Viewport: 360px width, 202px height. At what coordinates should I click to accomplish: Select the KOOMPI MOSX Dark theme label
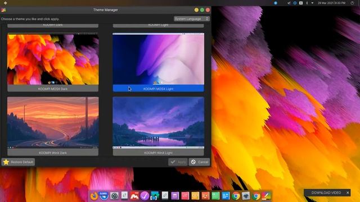pos(53,89)
